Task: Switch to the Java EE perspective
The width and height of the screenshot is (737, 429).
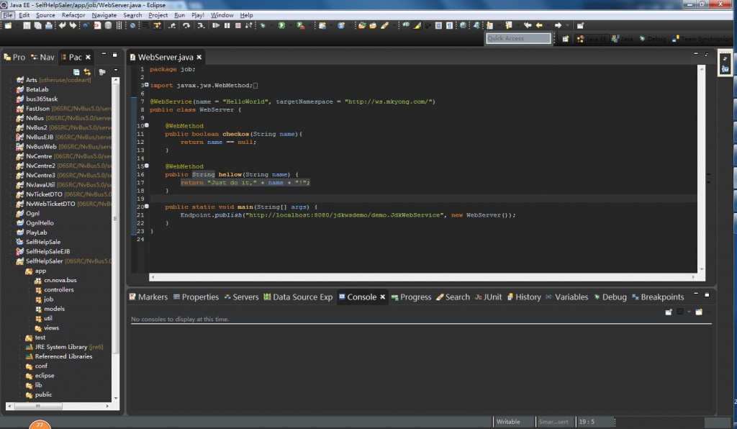Action: pos(592,39)
